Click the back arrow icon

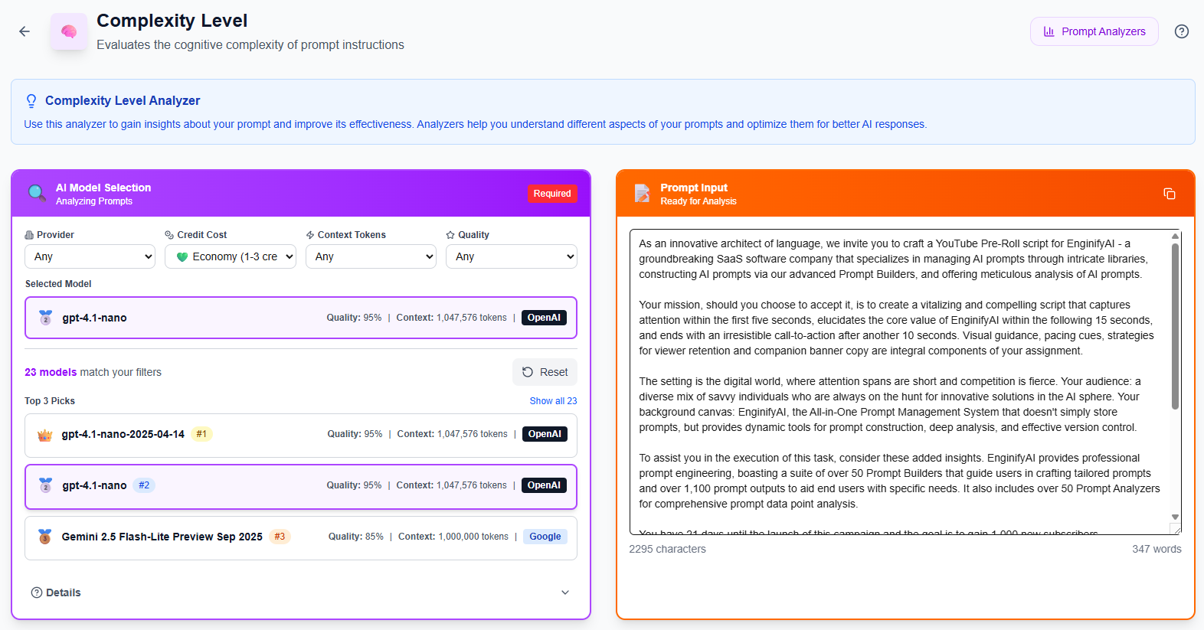click(x=25, y=31)
